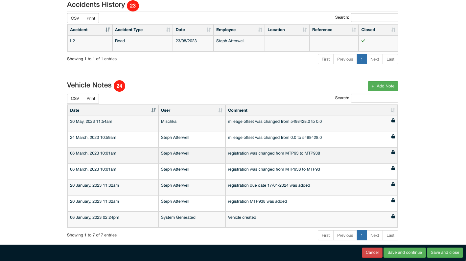Image resolution: width=466 pixels, height=261 pixels.
Task: Click the Add Note button
Action: [x=383, y=86]
